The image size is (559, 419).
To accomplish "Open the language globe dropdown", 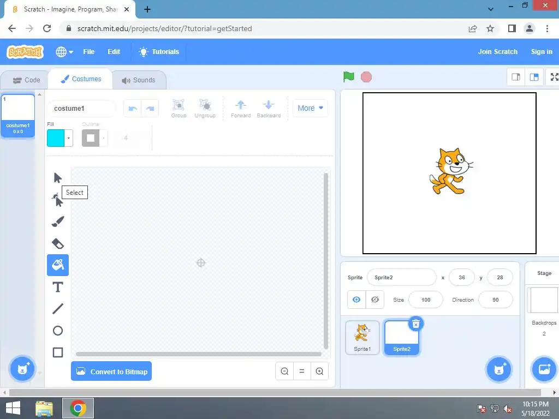I will (64, 52).
